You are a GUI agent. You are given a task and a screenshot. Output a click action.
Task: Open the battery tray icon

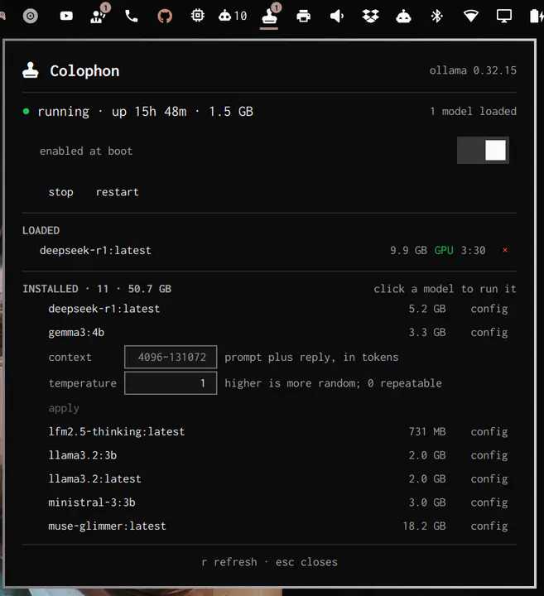(x=537, y=16)
